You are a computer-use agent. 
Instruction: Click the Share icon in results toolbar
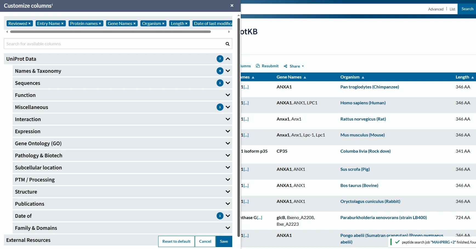pyautogui.click(x=285, y=66)
